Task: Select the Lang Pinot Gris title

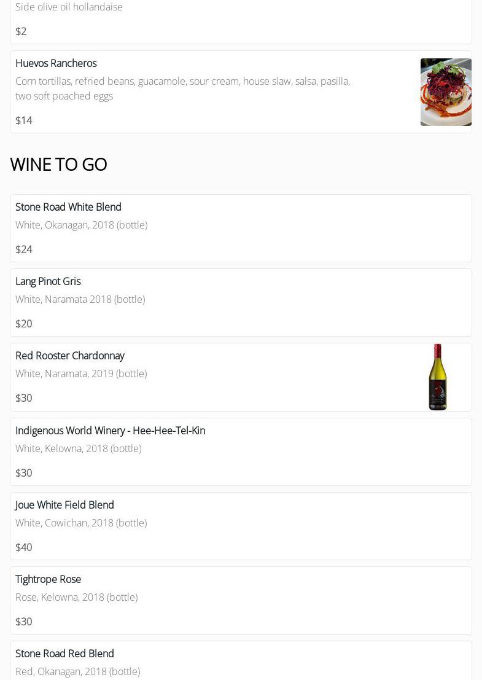Action: point(48,281)
